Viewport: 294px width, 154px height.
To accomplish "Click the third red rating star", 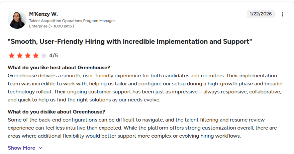I will (x=28, y=56).
